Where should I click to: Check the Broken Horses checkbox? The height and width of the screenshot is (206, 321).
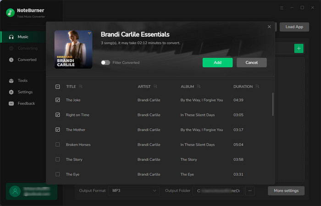point(58,145)
